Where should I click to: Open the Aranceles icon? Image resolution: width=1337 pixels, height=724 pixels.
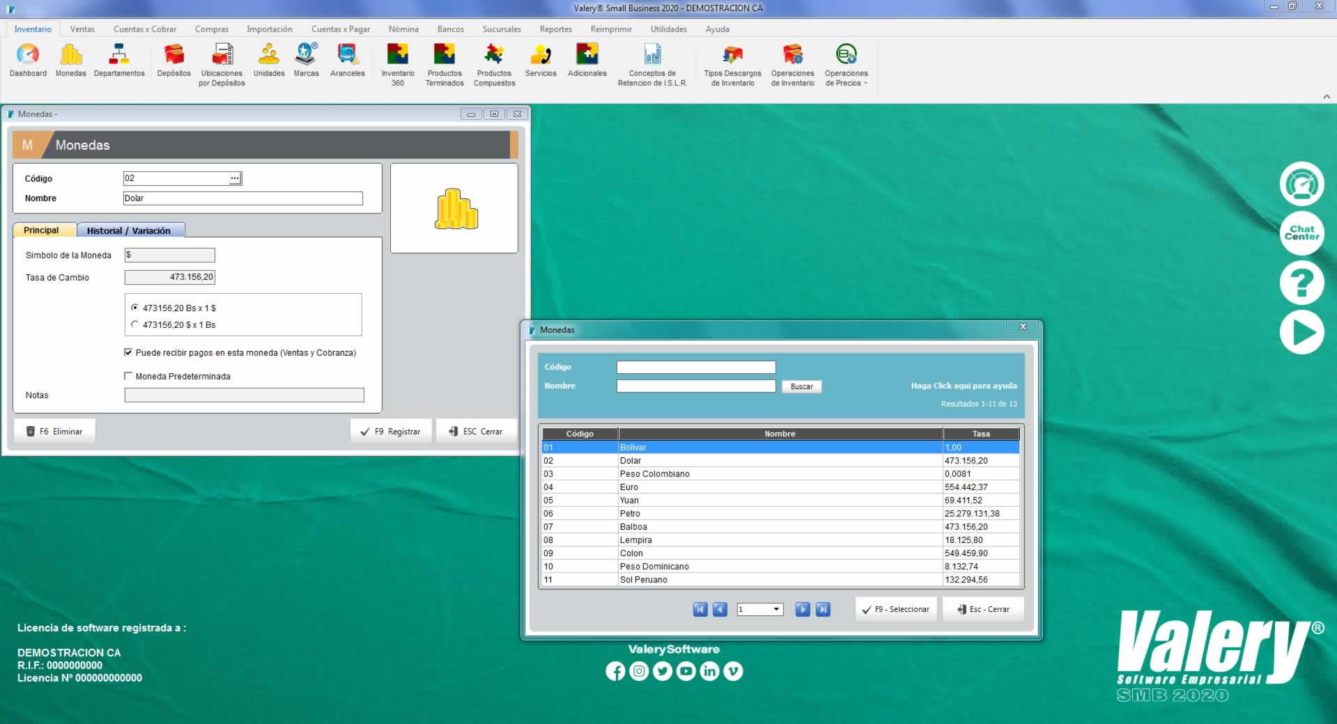347,61
